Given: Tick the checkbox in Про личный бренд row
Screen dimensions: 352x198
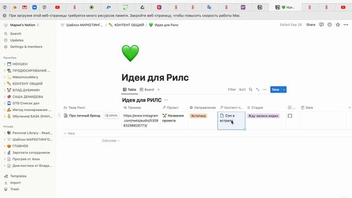Looking at the screenshot, I should [290, 116].
